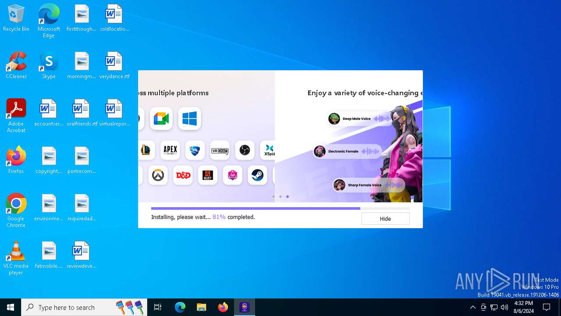Viewport: 561px width, 316px height.
Task: Click the Google Meet platform icon
Action: tap(161, 118)
